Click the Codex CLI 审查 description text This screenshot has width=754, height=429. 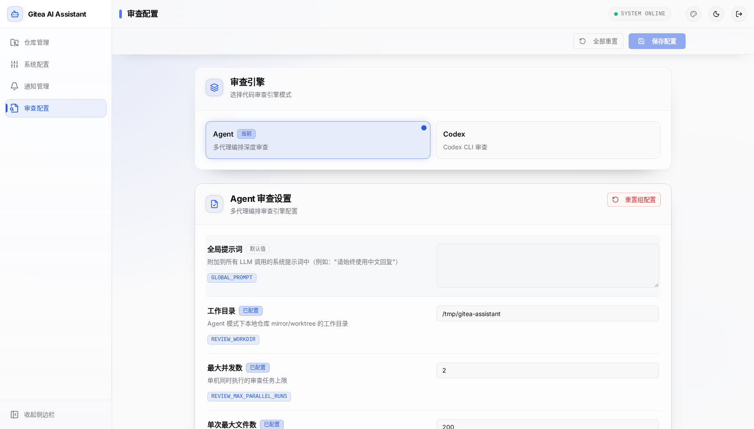[x=465, y=147]
